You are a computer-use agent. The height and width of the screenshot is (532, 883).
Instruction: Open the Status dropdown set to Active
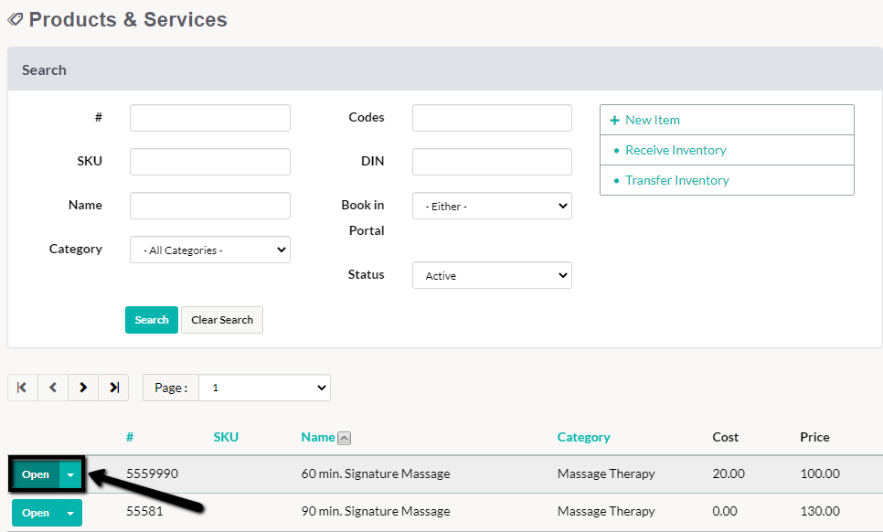click(x=492, y=274)
